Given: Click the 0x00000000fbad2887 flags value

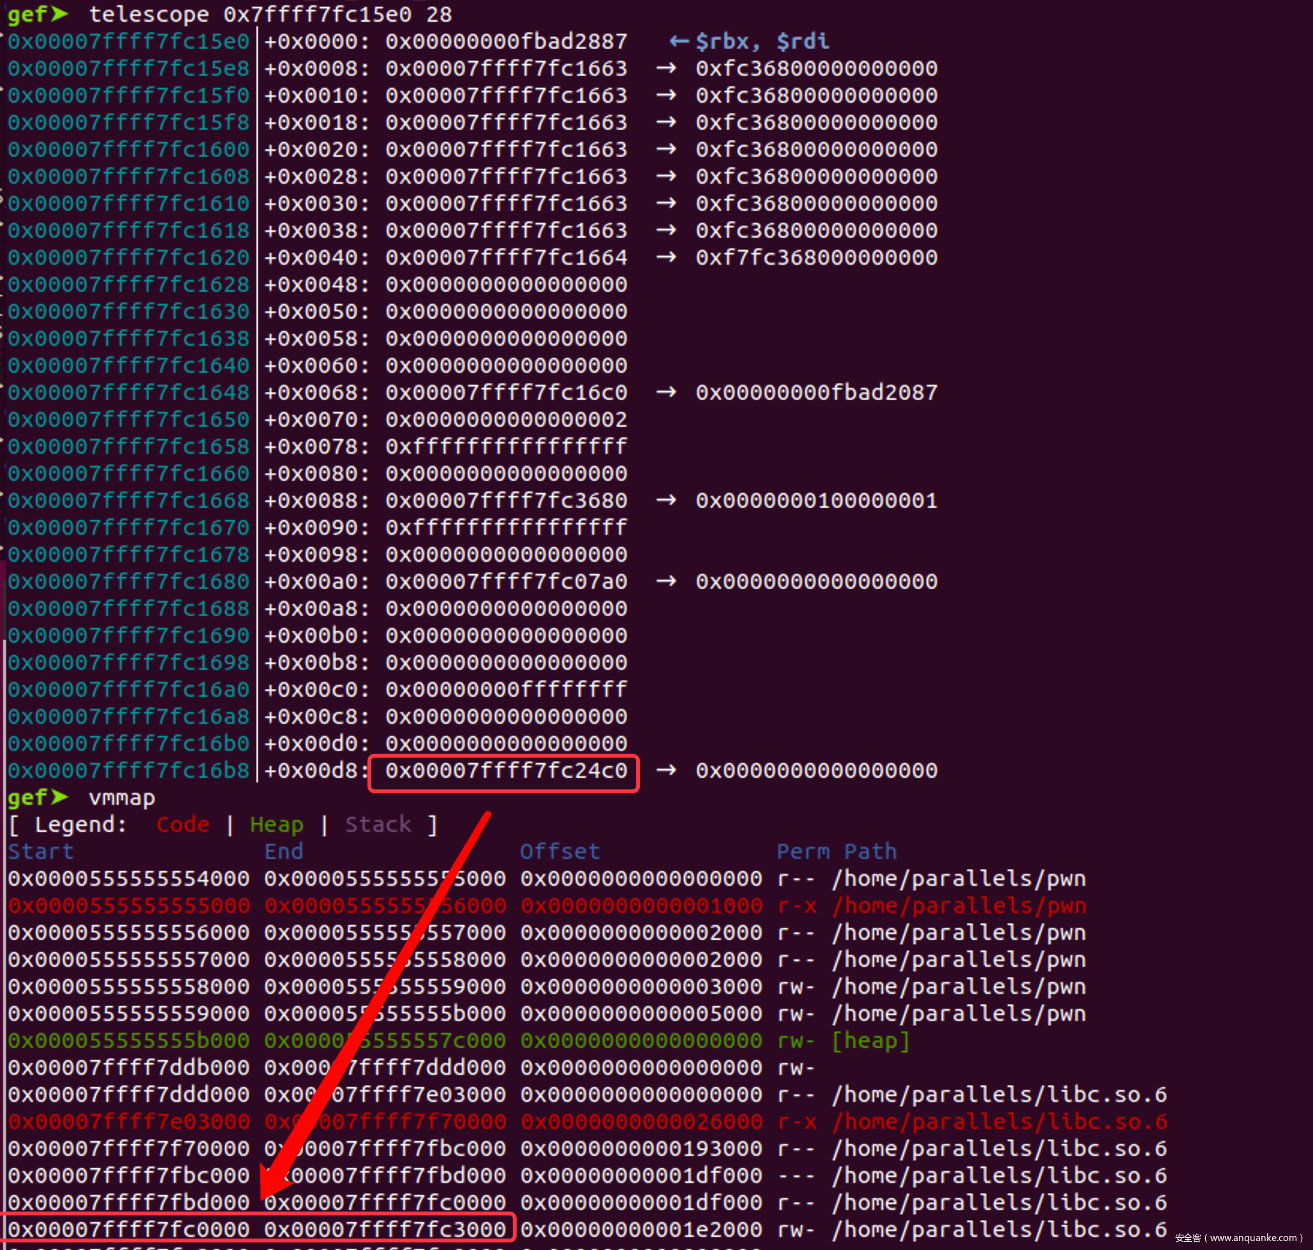Looking at the screenshot, I should (x=505, y=41).
